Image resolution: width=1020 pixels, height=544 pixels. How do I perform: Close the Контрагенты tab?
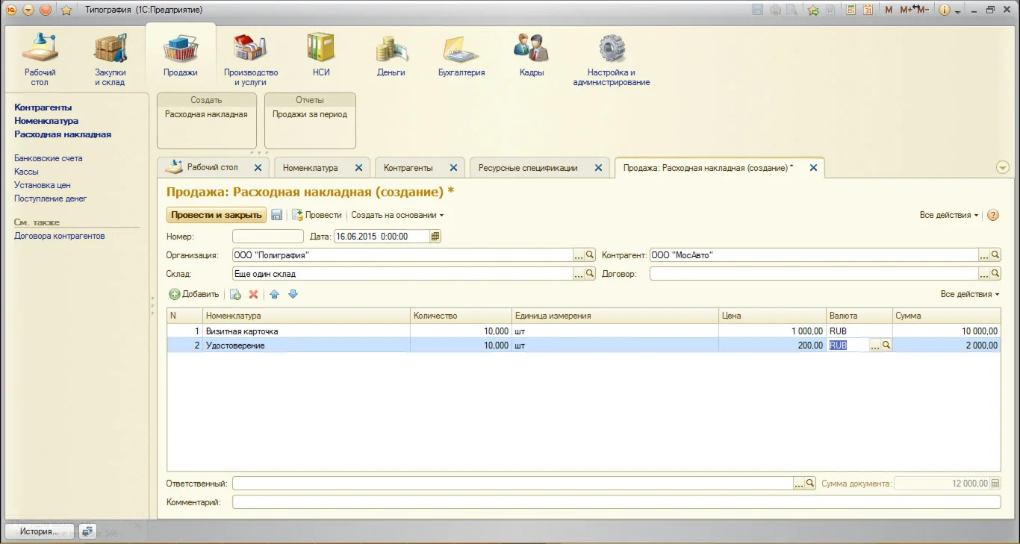(x=454, y=168)
